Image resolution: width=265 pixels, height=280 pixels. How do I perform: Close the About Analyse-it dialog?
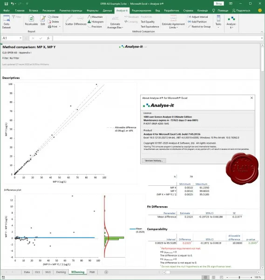pos(251,98)
